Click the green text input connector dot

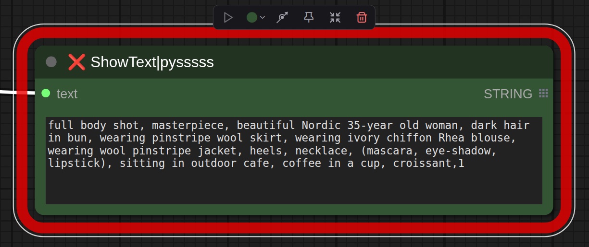[46, 93]
